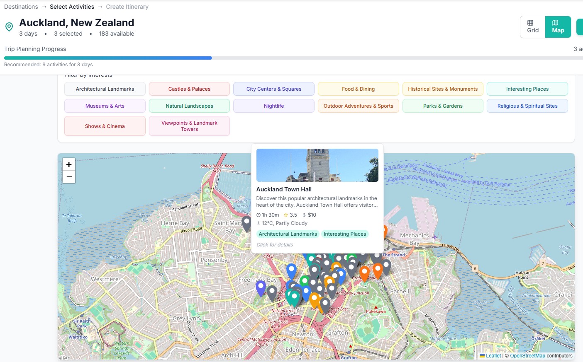Switch to Grid view
Screen dimensions: 583x362
(x=533, y=27)
